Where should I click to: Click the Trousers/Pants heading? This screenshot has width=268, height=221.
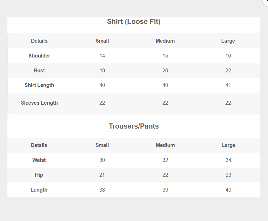pos(134,126)
